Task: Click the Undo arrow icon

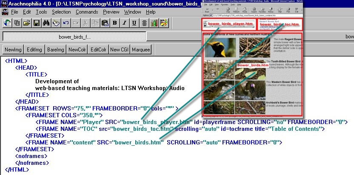Action: 66,23
